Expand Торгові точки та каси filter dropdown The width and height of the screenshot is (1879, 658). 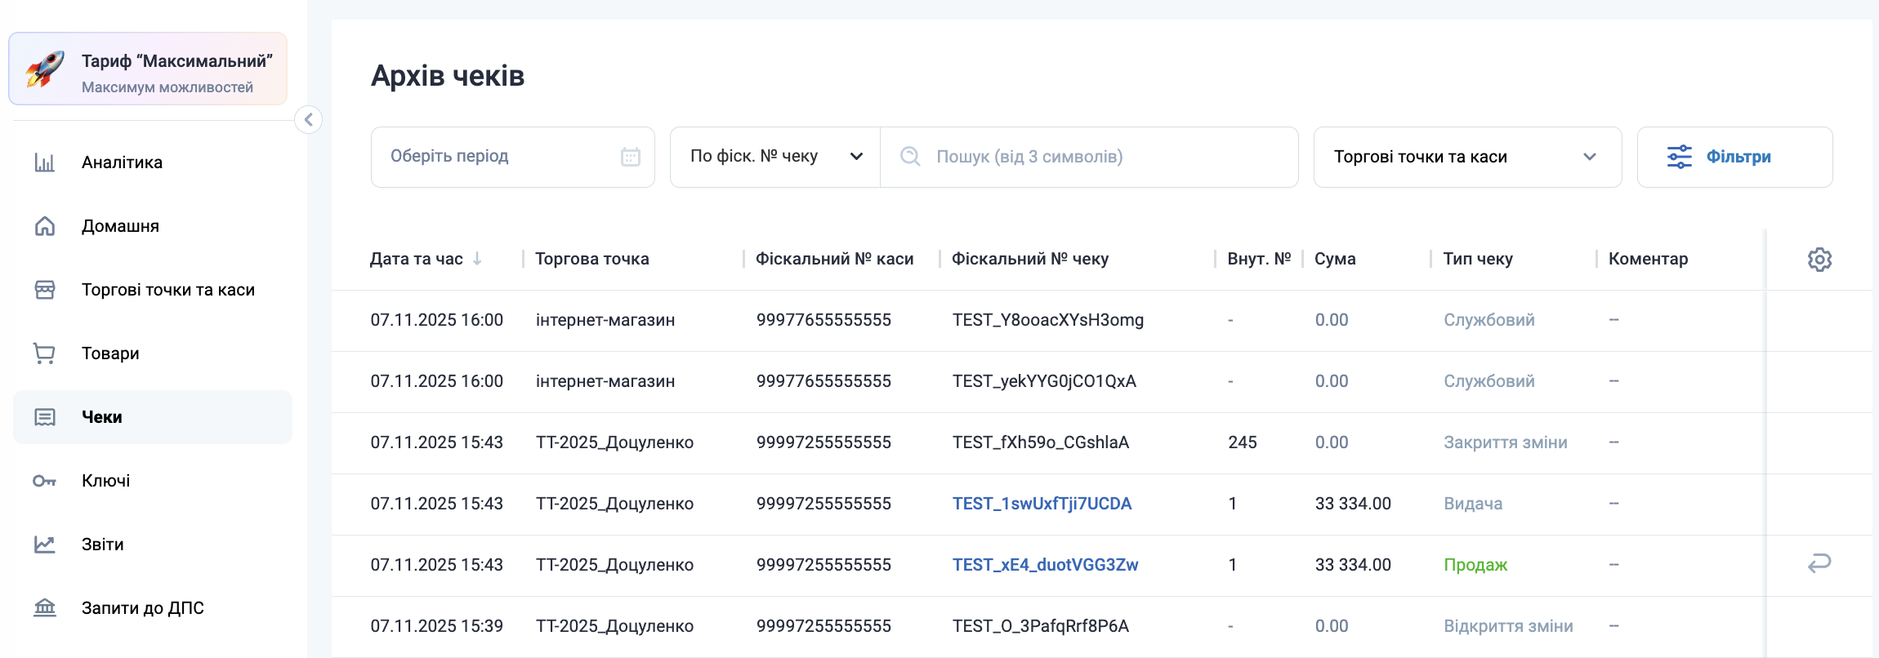(x=1466, y=157)
